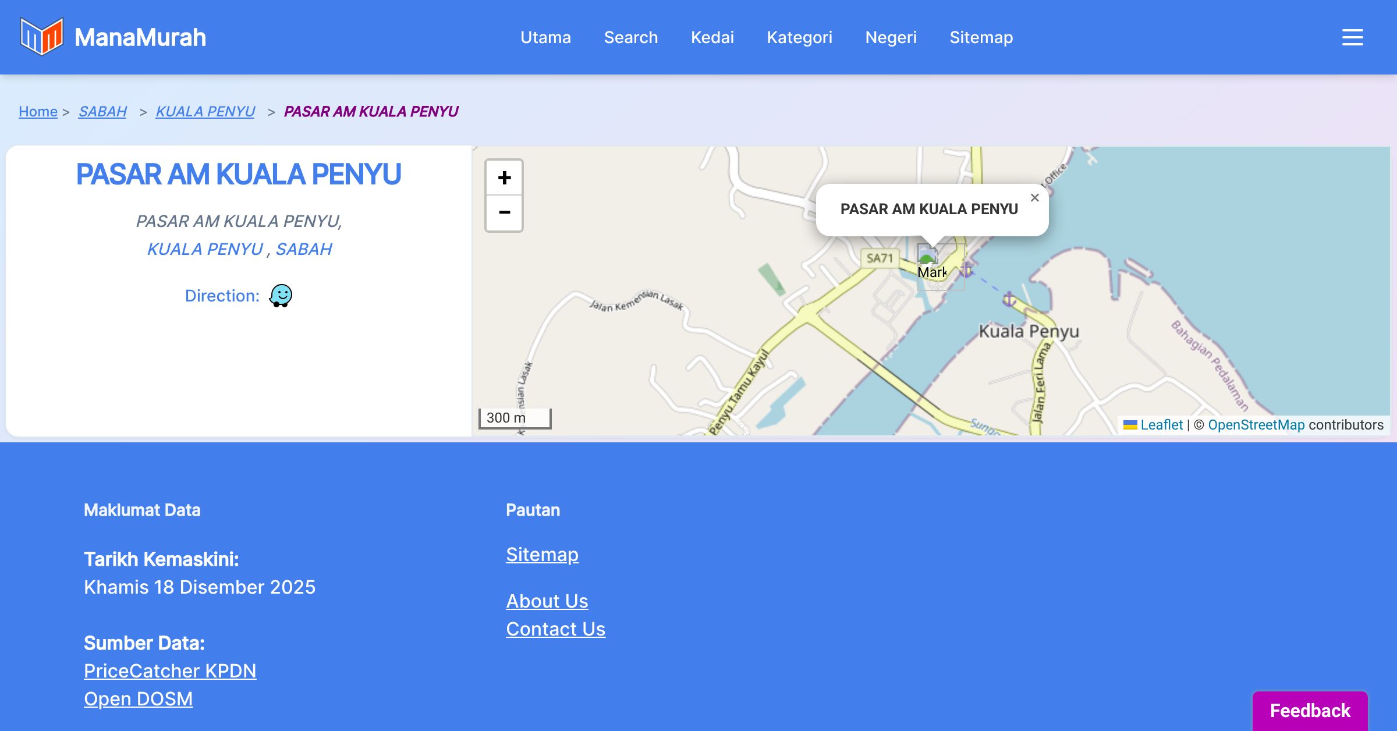Open the Contact Us link

[555, 629]
